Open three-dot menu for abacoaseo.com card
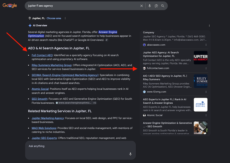 [x=206, y=45]
